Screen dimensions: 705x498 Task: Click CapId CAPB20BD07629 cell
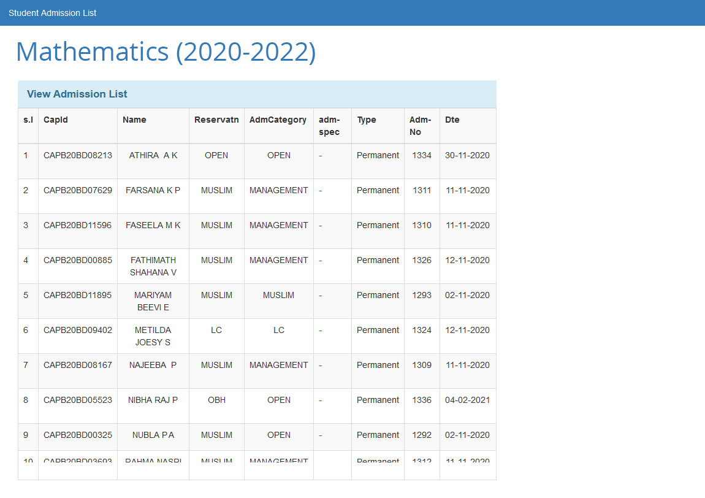point(78,190)
